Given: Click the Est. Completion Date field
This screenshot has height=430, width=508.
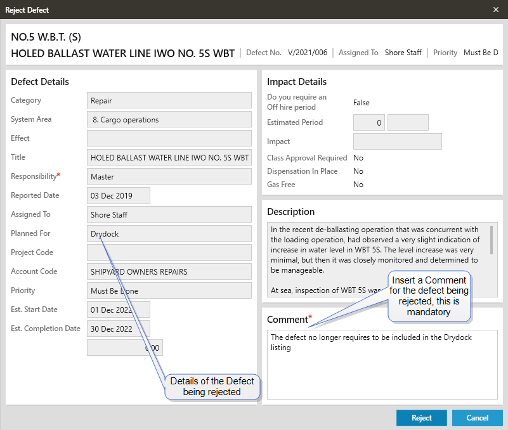Looking at the screenshot, I should (x=118, y=329).
